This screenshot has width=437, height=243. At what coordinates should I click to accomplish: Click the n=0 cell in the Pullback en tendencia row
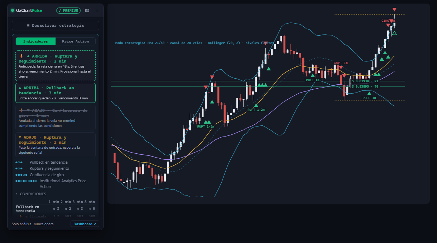tap(92, 209)
